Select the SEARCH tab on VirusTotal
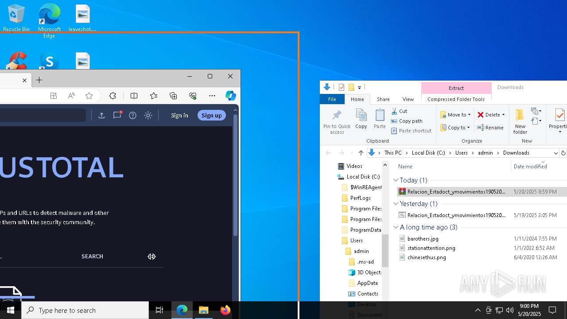This screenshot has width=567, height=319. click(92, 257)
